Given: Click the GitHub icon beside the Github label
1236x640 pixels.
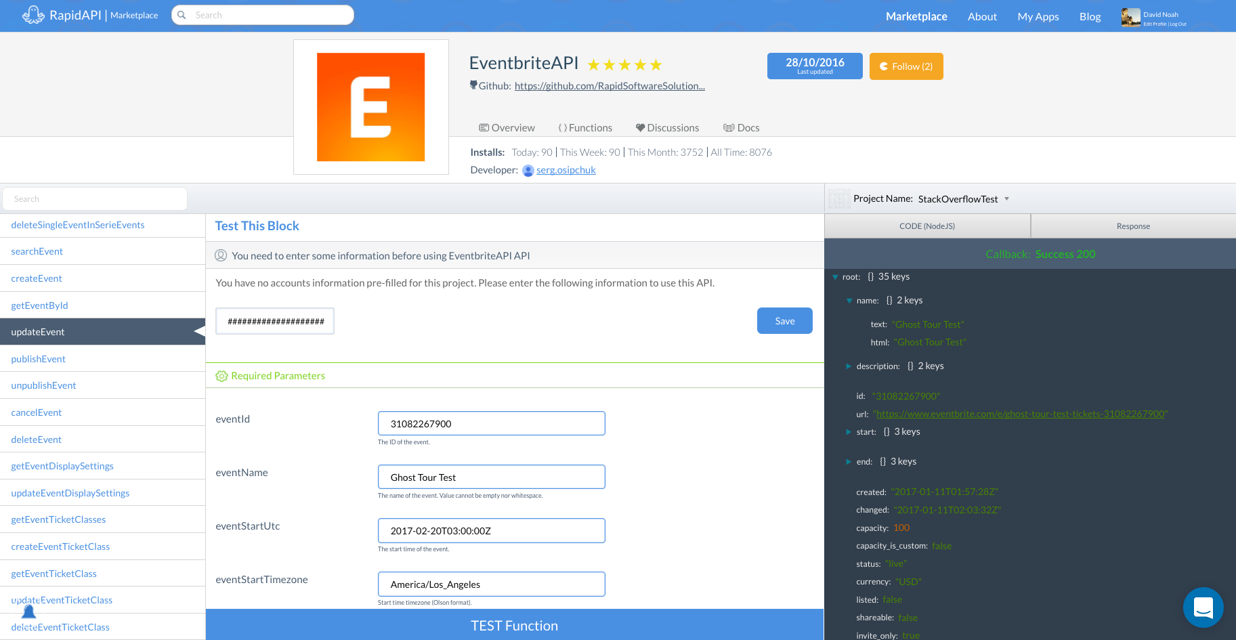Looking at the screenshot, I should click(x=473, y=85).
